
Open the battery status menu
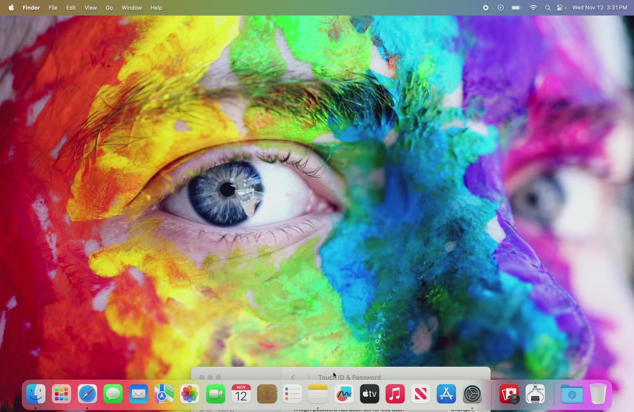click(517, 8)
